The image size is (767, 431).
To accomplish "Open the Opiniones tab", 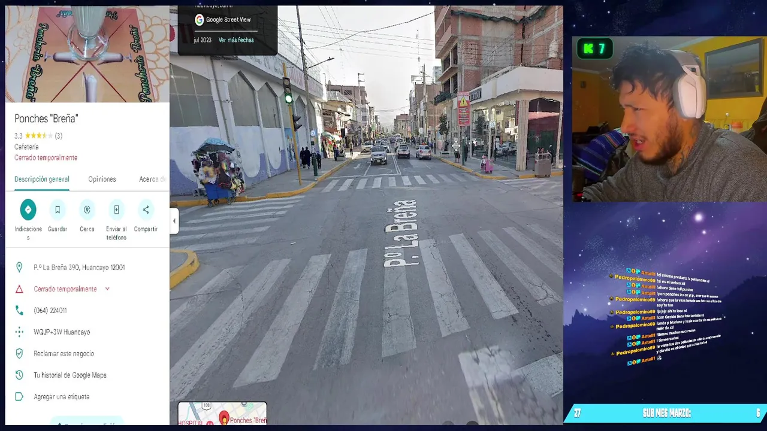I will [102, 179].
